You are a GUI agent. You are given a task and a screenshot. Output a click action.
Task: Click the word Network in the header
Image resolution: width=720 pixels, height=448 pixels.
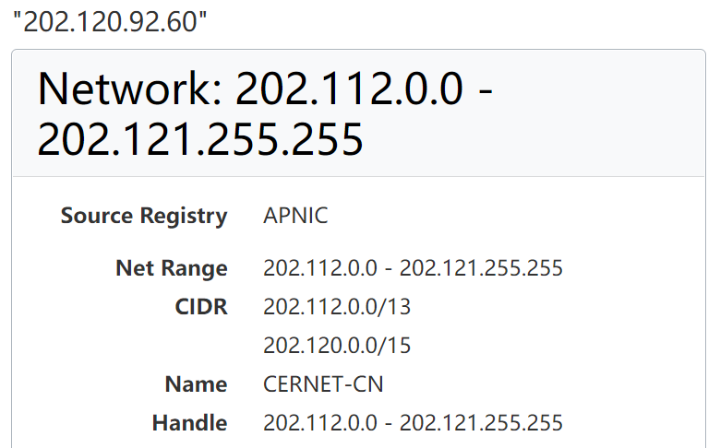pyautogui.click(x=130, y=88)
